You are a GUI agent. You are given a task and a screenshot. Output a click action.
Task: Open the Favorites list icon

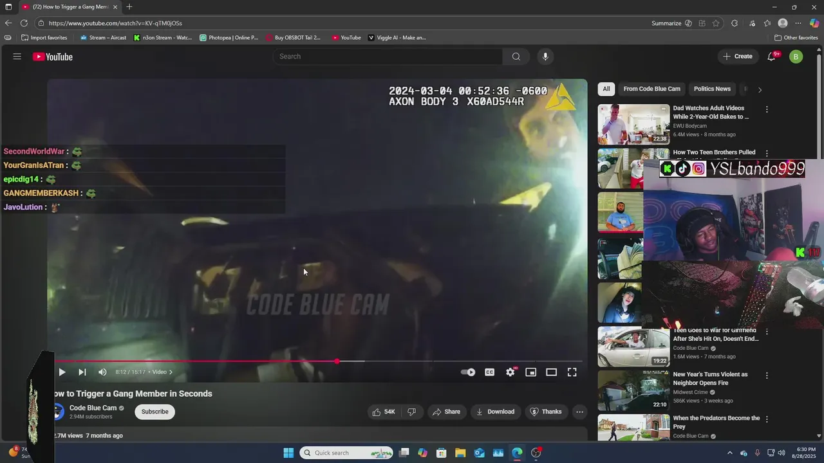(767, 23)
